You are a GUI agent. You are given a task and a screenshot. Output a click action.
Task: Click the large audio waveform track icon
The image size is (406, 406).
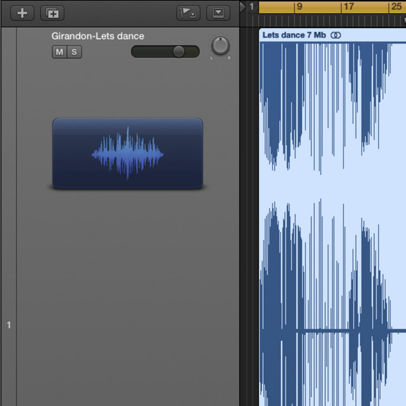pos(128,153)
